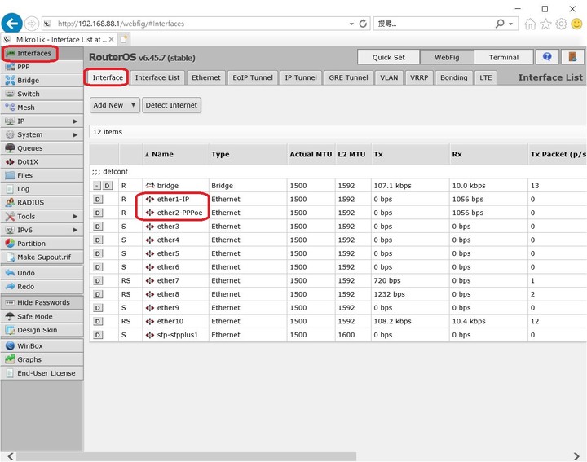Click D disable button for ether2-PPPoe row

point(98,213)
